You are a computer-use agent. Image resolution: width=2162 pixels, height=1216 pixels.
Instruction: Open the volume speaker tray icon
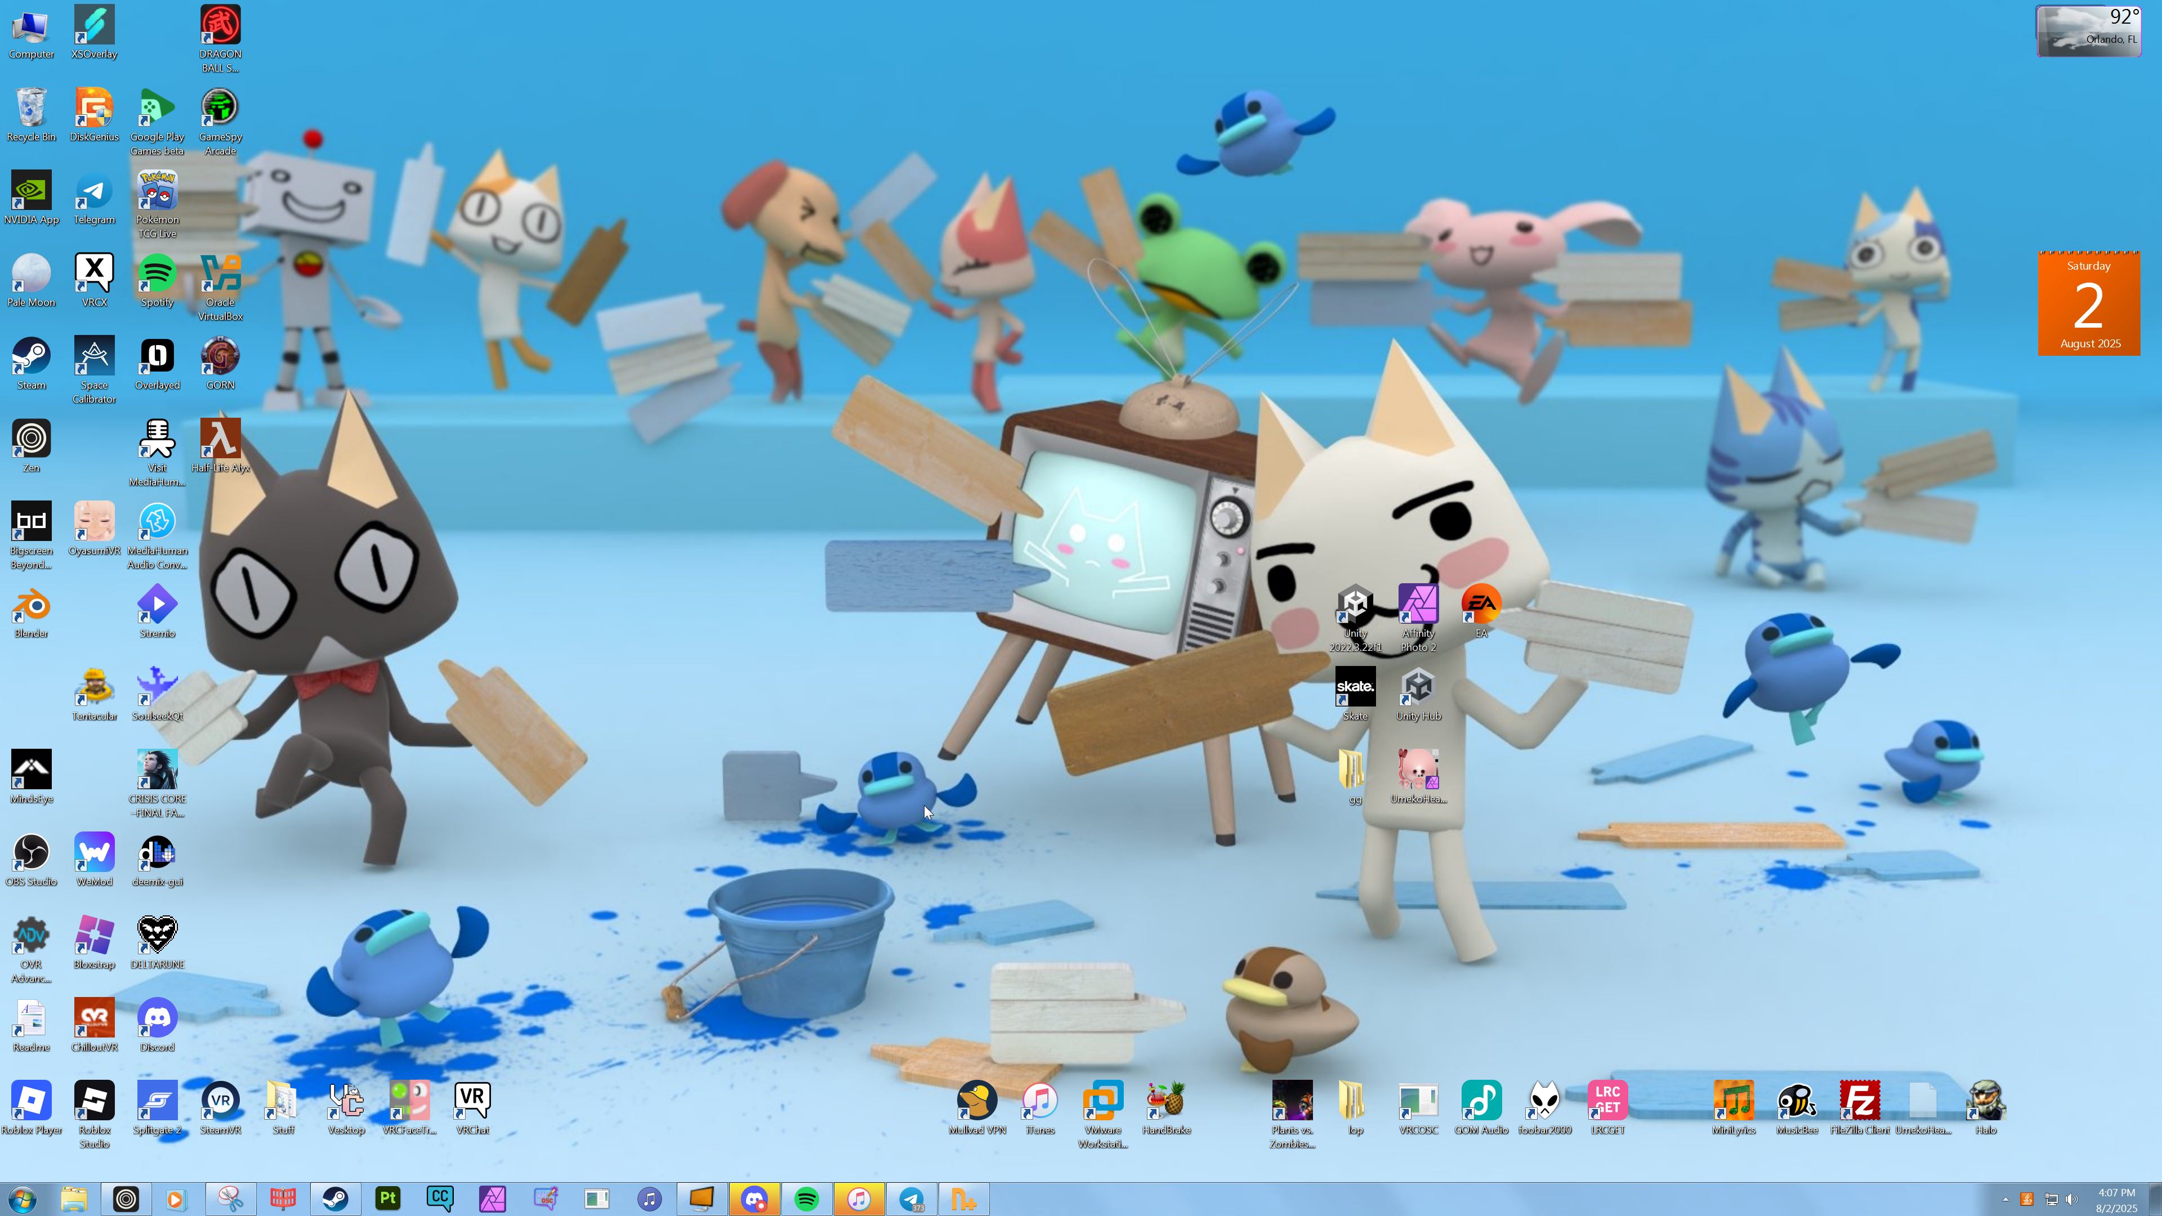pos(2071,1199)
